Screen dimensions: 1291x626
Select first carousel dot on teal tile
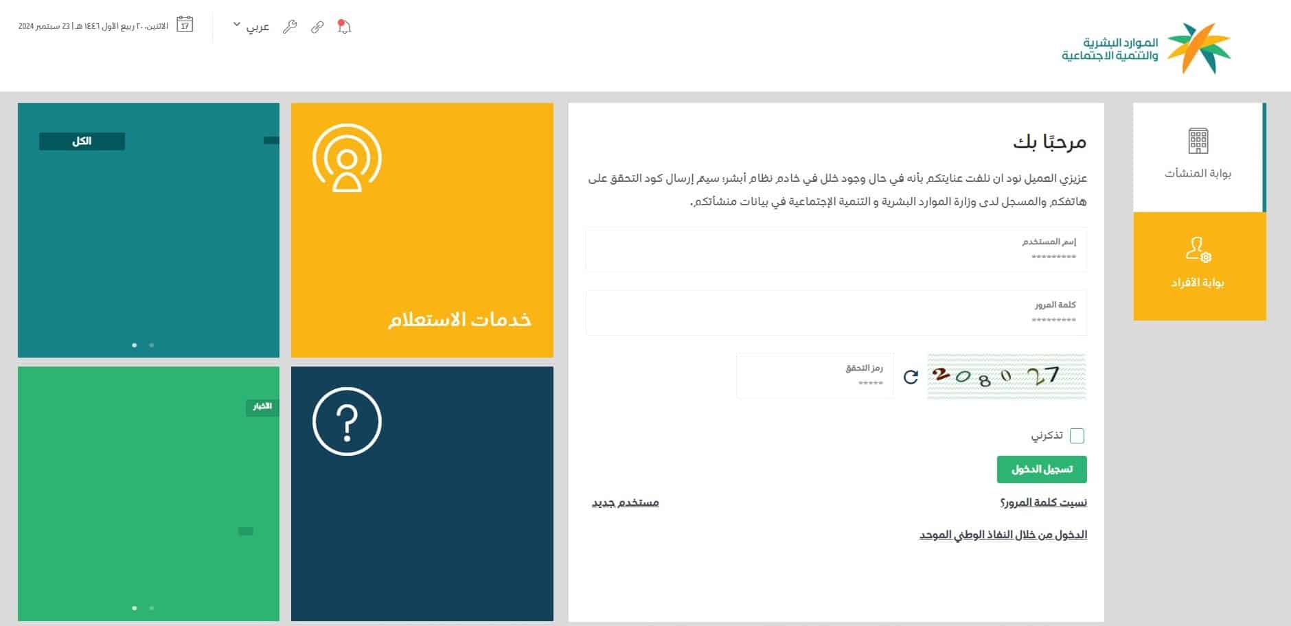tap(134, 345)
